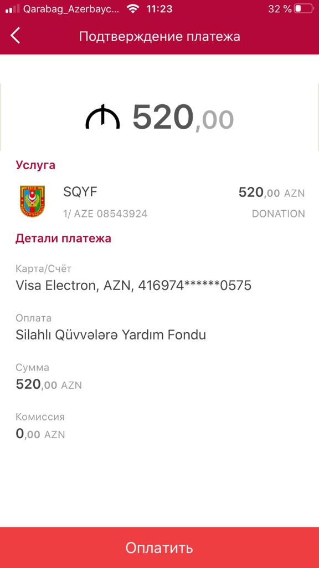Tap the Комиссия 0,00 AZN value
Image resolution: width=319 pixels, height=568 pixels.
click(40, 434)
